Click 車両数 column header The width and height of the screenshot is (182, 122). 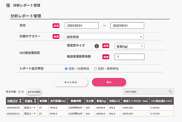point(43,101)
